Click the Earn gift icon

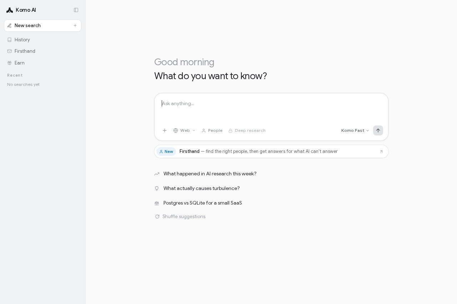click(10, 63)
